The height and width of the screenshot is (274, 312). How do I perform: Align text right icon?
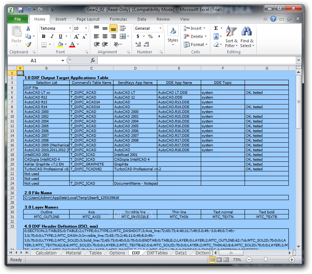point(113,36)
